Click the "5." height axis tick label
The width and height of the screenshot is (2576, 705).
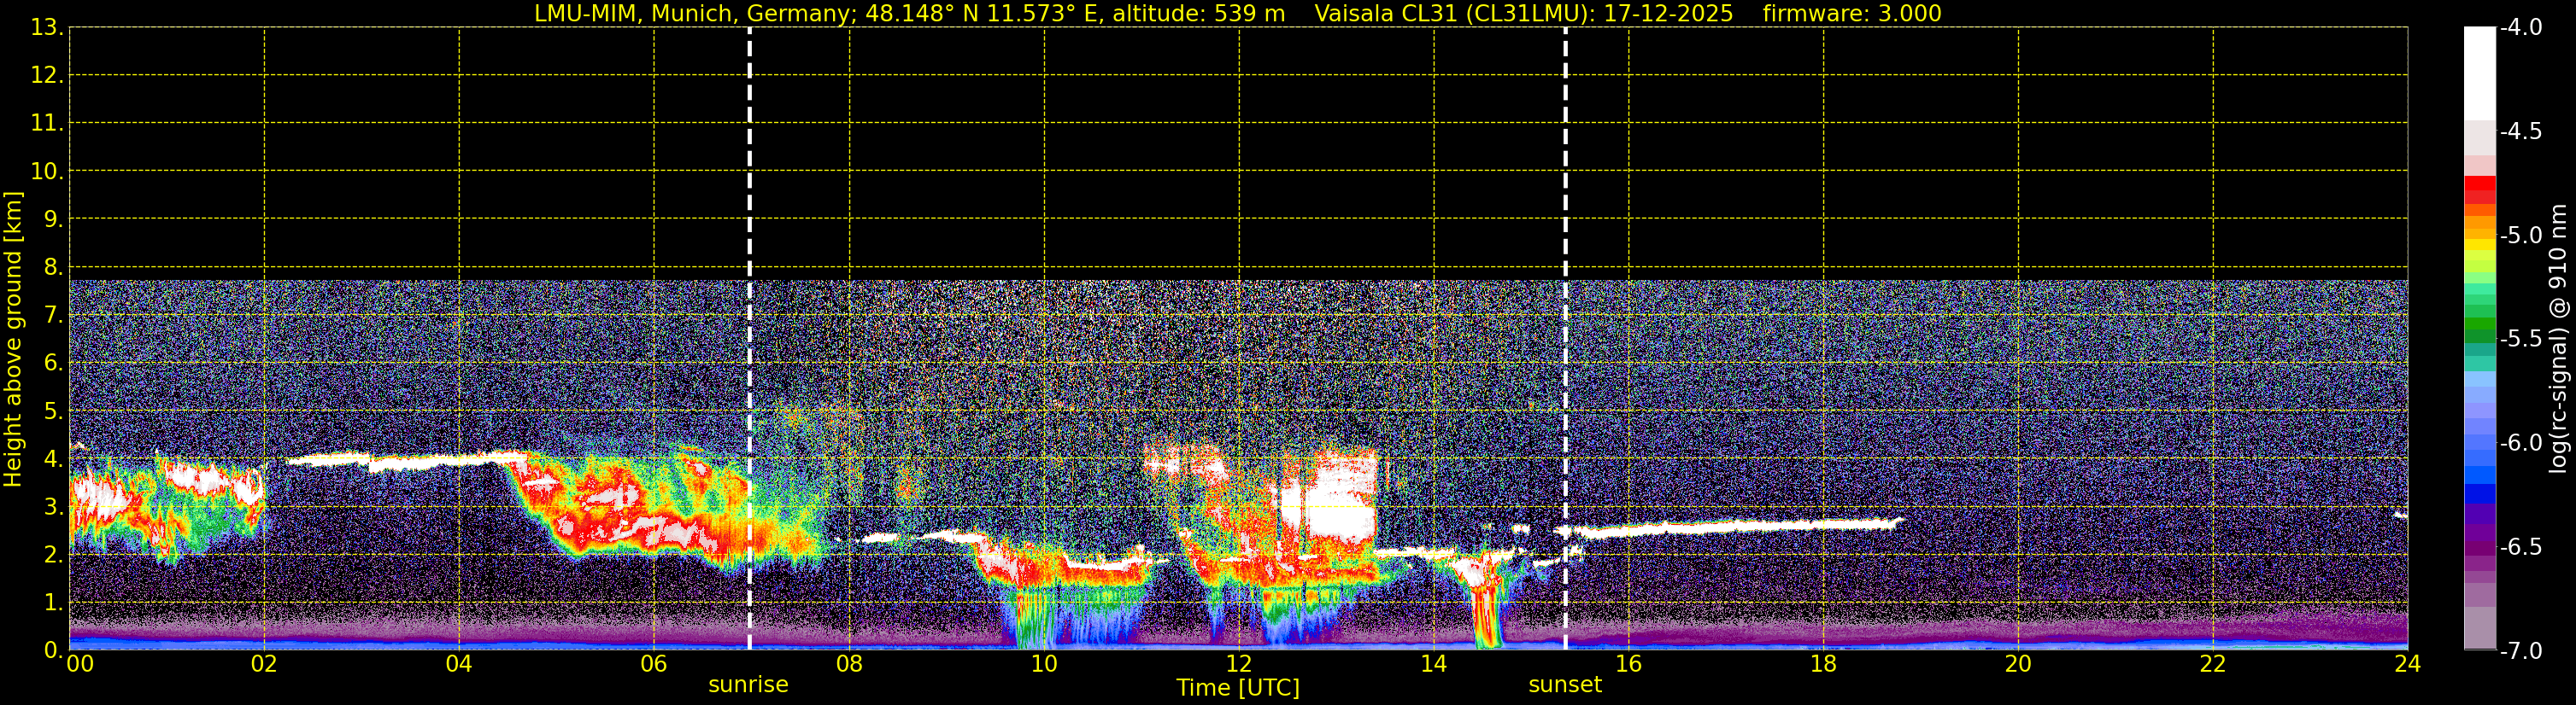53,411
